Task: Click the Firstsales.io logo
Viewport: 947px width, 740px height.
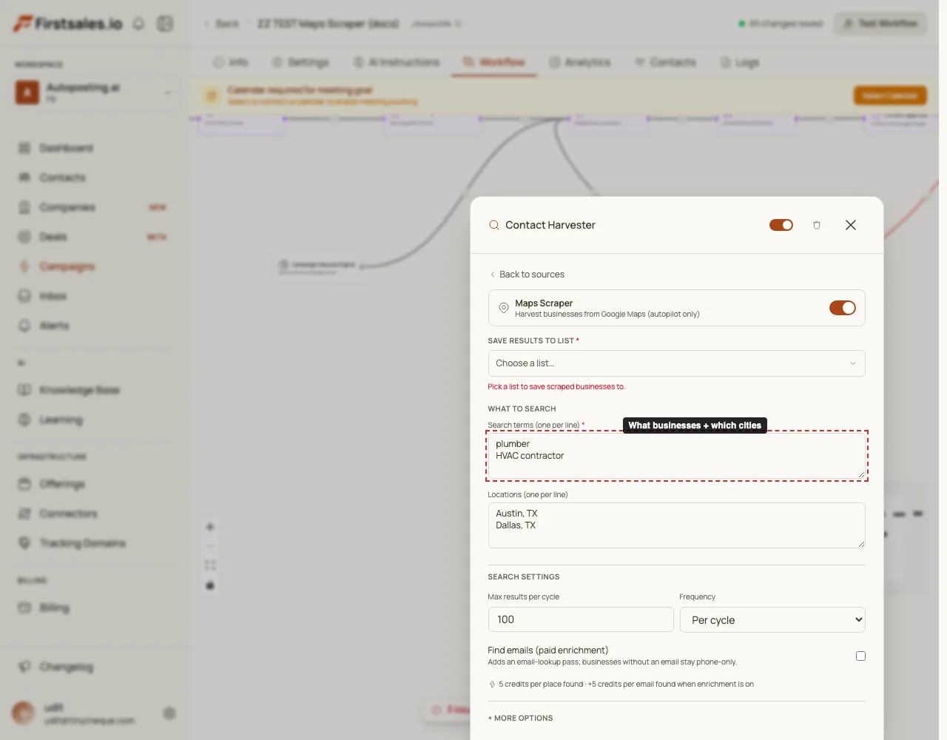Action: (x=68, y=24)
